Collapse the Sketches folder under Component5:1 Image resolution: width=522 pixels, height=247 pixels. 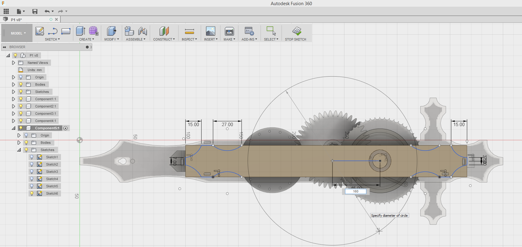point(19,150)
